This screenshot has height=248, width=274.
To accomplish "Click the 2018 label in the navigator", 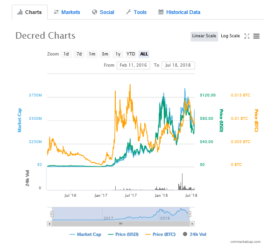I will (x=165, y=218).
